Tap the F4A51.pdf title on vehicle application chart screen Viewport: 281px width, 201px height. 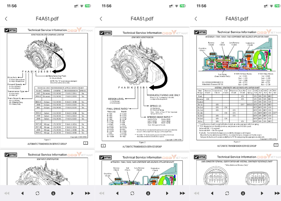47,18
